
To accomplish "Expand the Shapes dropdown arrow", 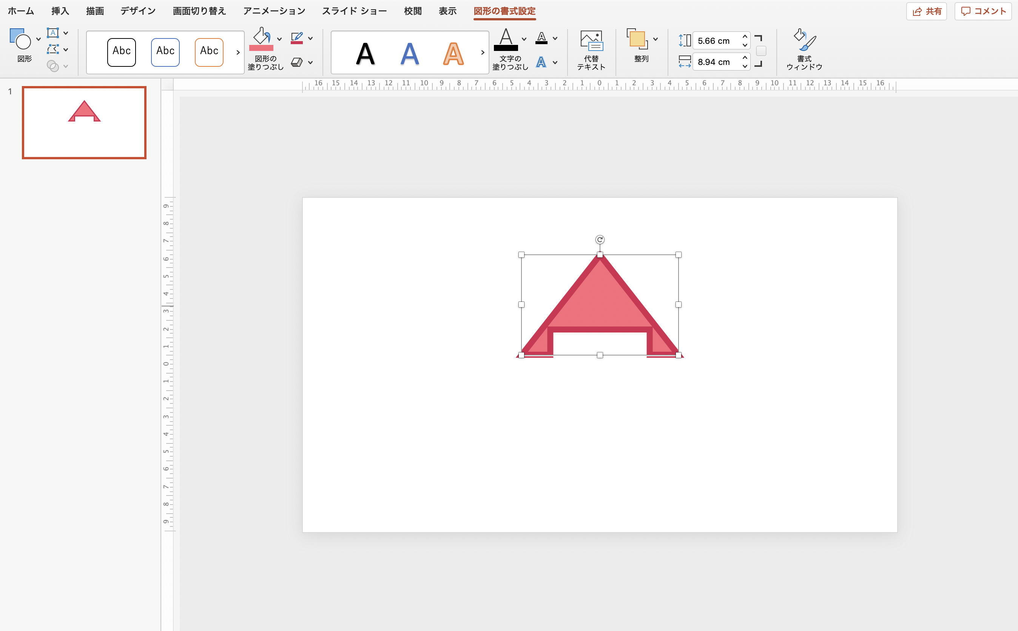I will click(x=39, y=39).
